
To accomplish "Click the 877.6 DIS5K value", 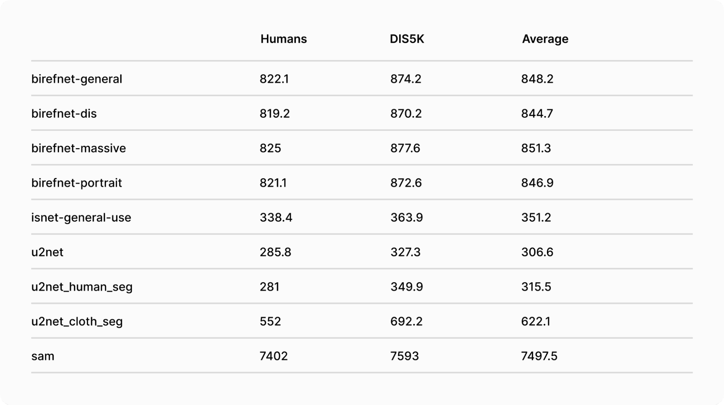I will tap(405, 148).
